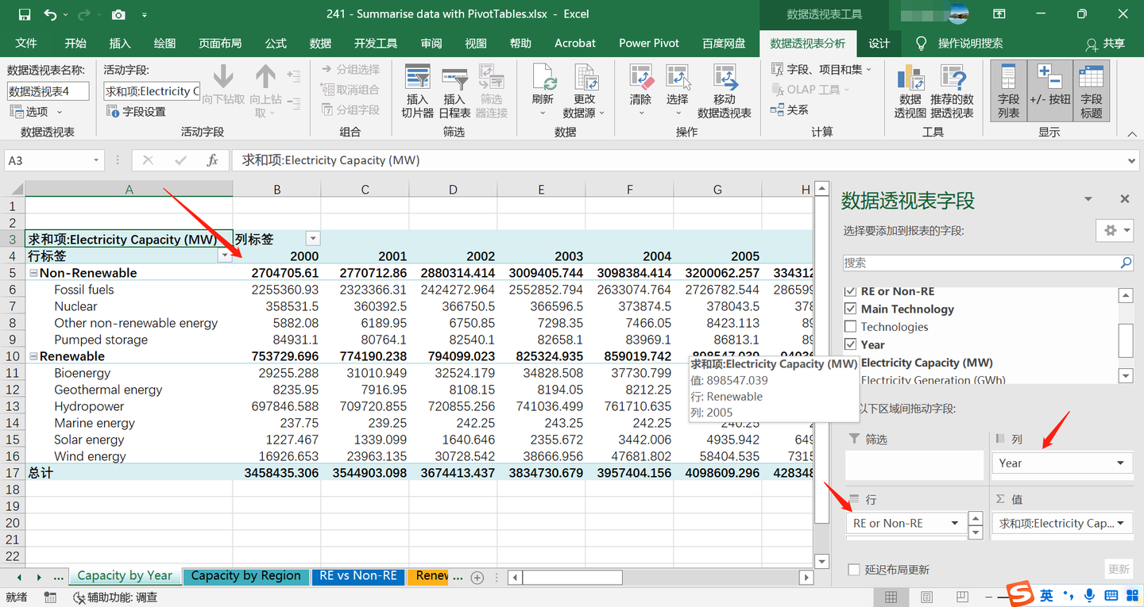
Task: Open 插入切片器 (Insert Slicer)
Action: click(418, 92)
